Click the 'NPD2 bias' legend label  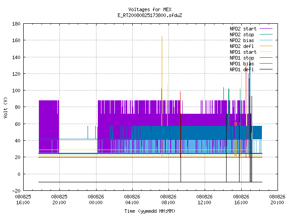coord(242,40)
